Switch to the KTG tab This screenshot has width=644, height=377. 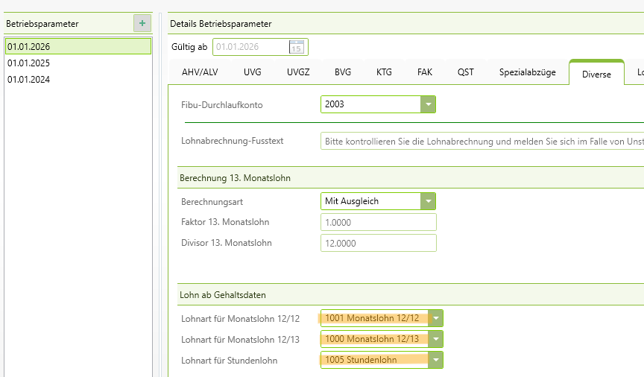(384, 73)
